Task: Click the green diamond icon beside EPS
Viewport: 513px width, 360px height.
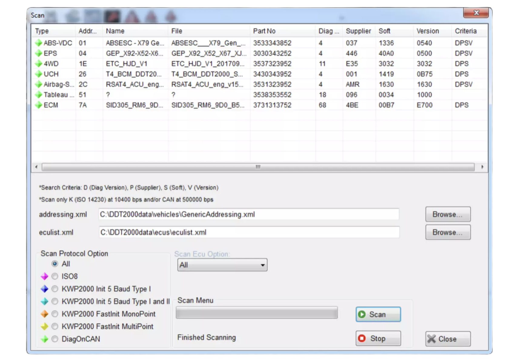Action: click(x=38, y=53)
